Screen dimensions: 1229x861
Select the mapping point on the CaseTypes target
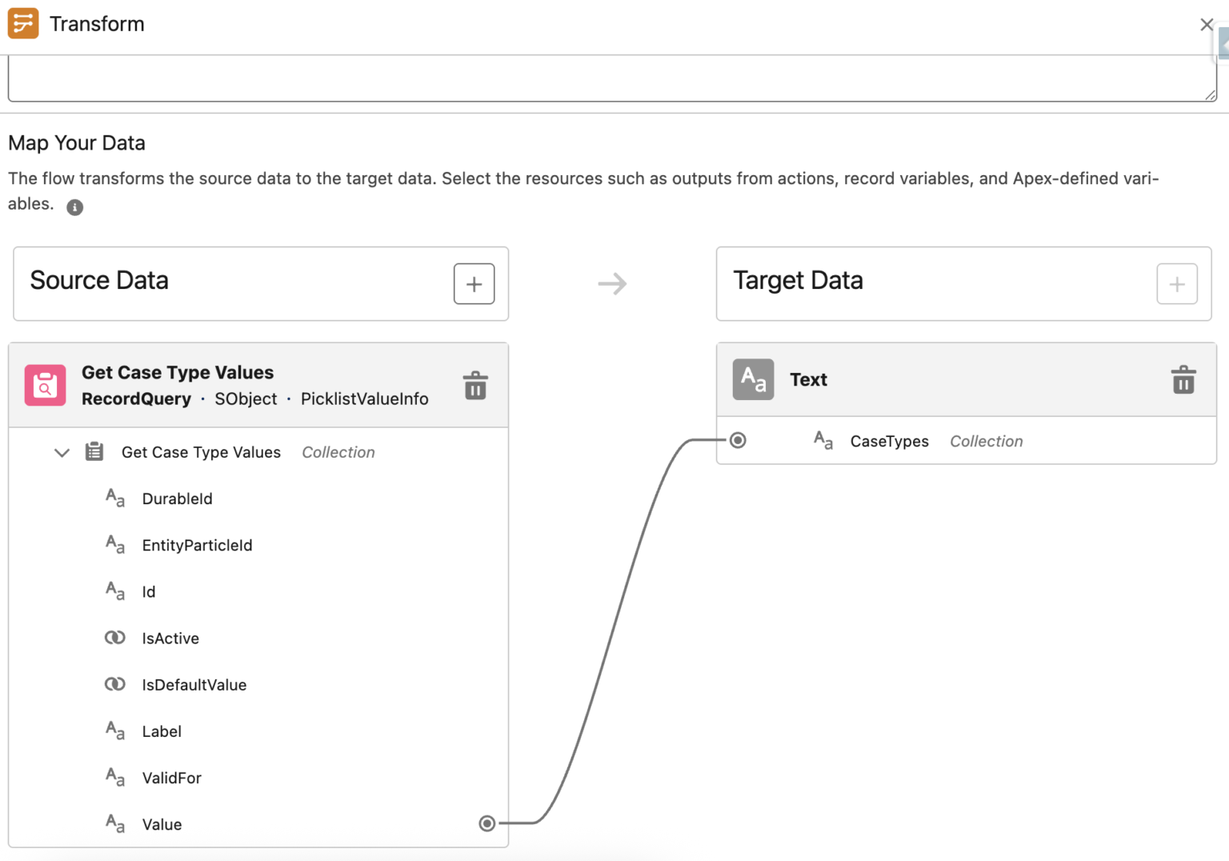click(x=737, y=439)
